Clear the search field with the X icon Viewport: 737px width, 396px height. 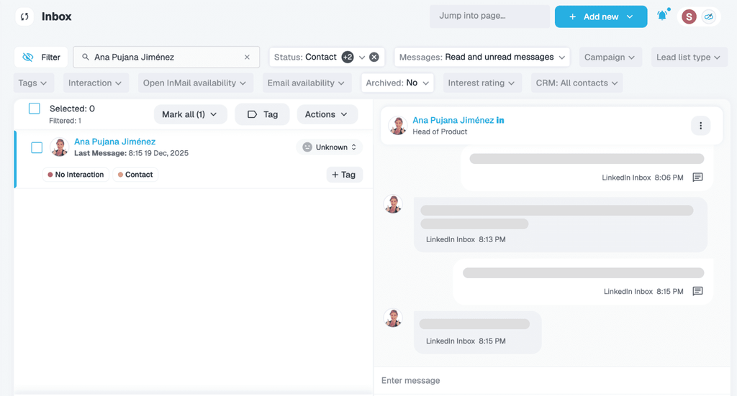click(x=247, y=57)
